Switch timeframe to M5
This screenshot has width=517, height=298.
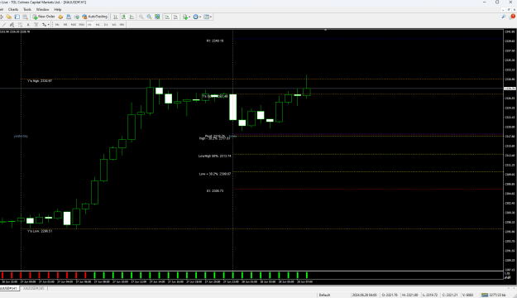tap(65, 25)
